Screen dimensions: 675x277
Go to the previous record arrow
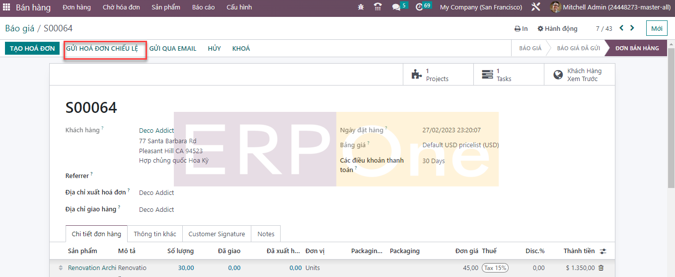621,28
